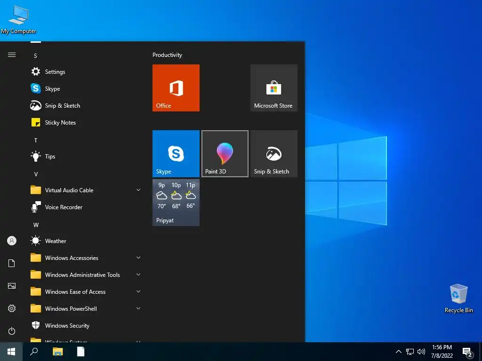
Task: Open the user account icon
Action: tap(12, 241)
